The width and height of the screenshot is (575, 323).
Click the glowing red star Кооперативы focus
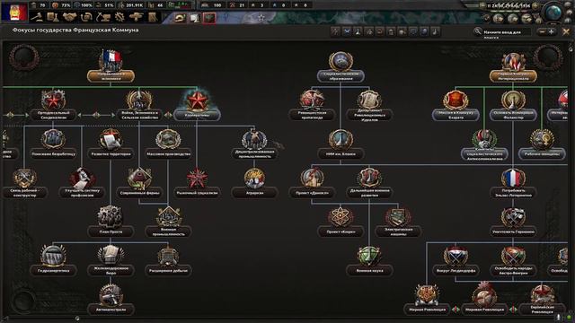click(x=197, y=106)
